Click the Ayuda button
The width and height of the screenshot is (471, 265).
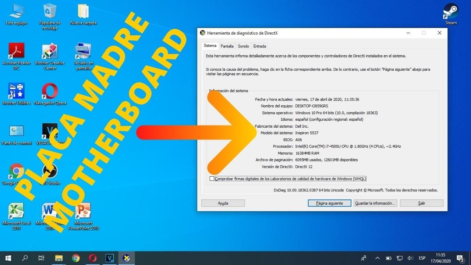click(x=223, y=203)
